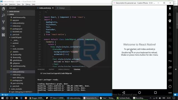The image size is (178, 100).
Task: Click Genymotion back arrow side button
Action: (x=170, y=61)
